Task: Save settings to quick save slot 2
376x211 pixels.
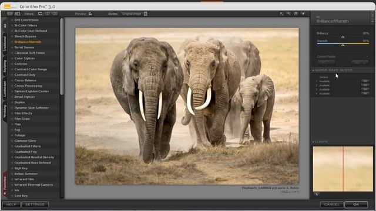Action: point(365,85)
